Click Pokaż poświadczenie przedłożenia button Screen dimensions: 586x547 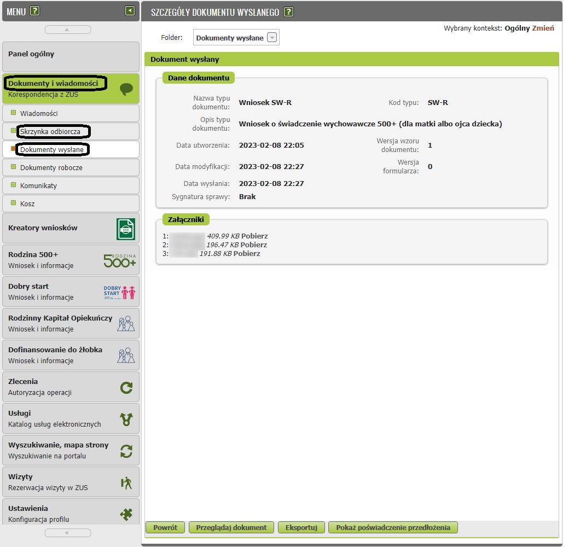[x=393, y=528]
